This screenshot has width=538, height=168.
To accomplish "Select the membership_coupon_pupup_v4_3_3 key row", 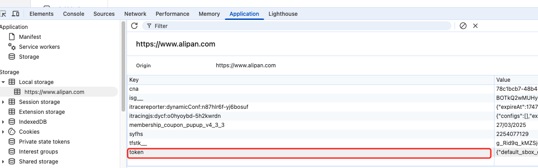I will 311,125.
